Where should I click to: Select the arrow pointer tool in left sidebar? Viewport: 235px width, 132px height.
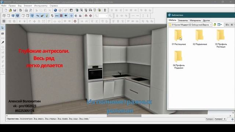3,28
